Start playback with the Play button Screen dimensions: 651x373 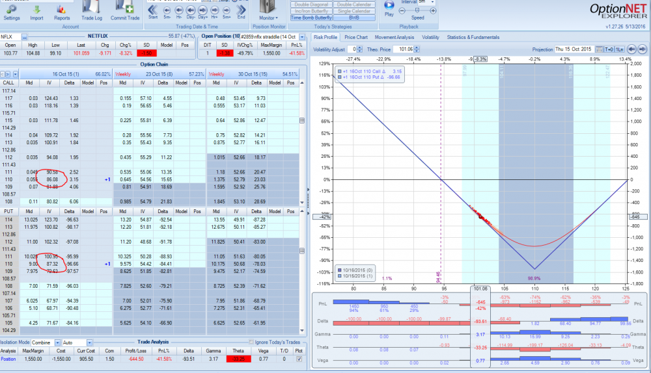[389, 5]
